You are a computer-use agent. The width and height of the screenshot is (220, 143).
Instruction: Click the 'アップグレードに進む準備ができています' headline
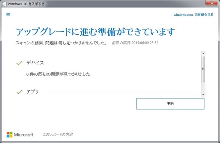95,31
